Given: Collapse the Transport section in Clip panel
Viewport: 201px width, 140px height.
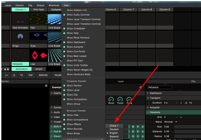Looking at the screenshot, I should pyautogui.click(x=148, y=98).
